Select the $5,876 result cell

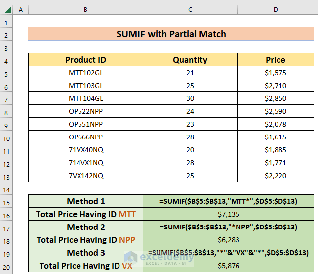228,266
